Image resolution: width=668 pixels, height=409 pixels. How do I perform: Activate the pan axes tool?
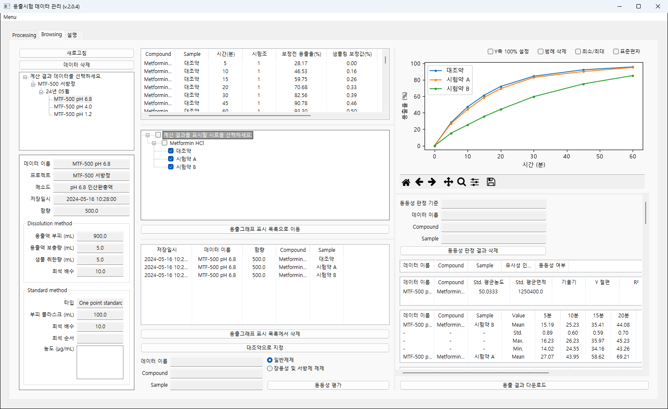click(x=449, y=182)
